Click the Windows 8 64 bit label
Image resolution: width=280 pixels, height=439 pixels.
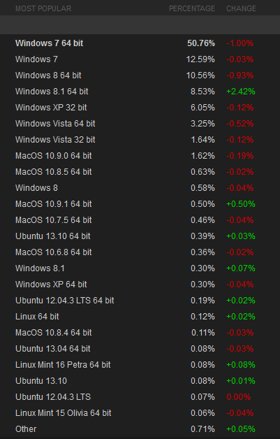(x=48, y=75)
